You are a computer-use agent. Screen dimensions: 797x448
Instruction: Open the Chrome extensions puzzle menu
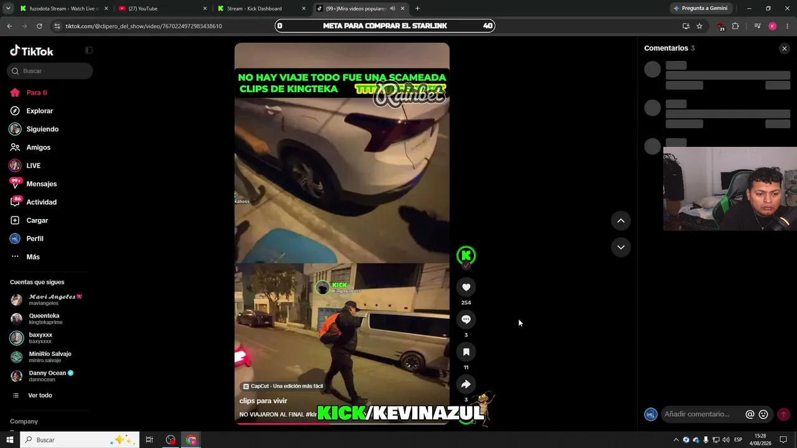pos(735,26)
